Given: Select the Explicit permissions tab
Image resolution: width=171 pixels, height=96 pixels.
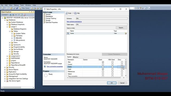Looking at the screenshot, I should tap(69, 57).
